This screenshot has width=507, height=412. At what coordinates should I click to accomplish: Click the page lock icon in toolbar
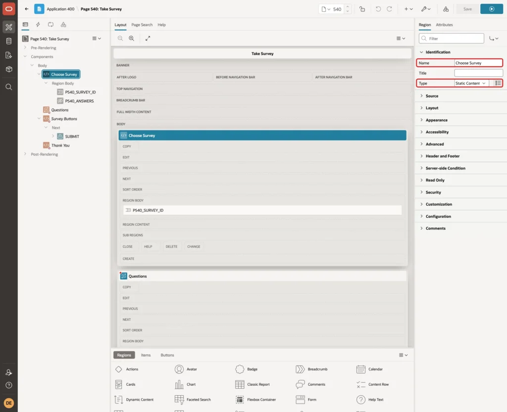(x=362, y=9)
